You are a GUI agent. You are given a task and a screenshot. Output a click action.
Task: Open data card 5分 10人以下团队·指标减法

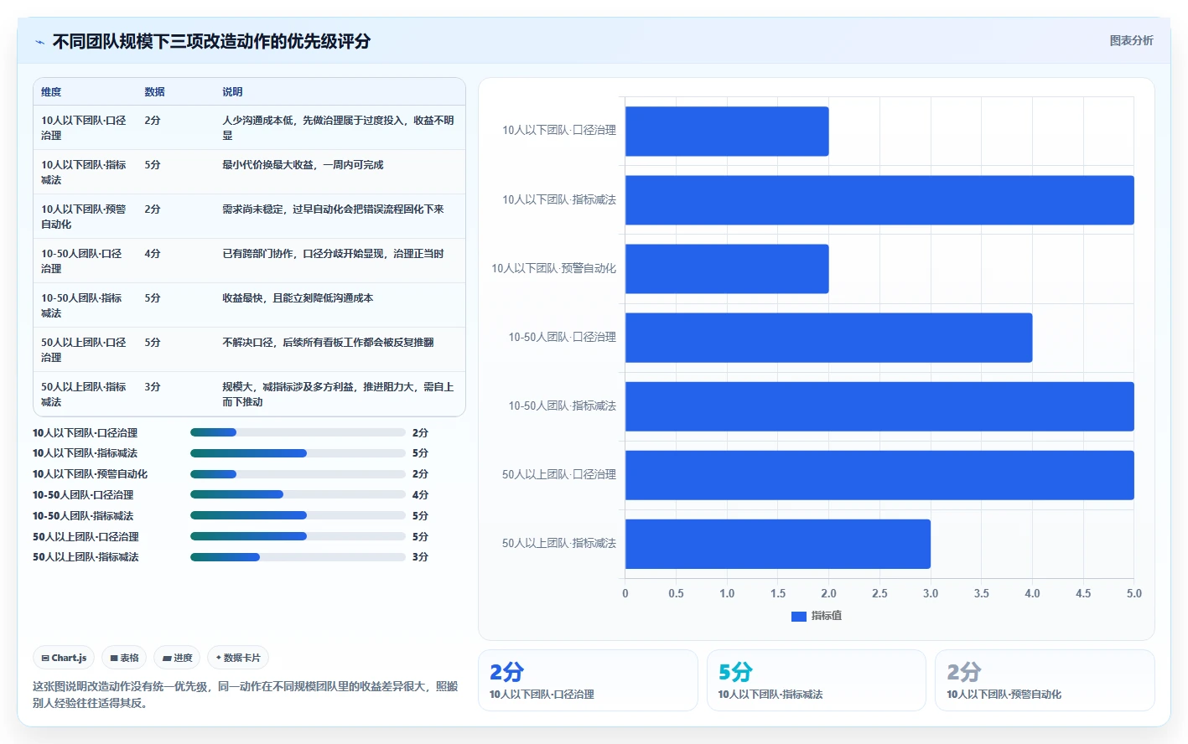817,680
